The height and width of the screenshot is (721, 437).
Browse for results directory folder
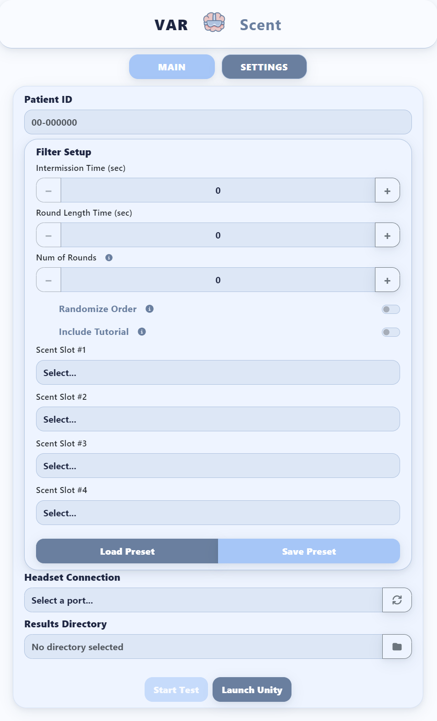[397, 647]
